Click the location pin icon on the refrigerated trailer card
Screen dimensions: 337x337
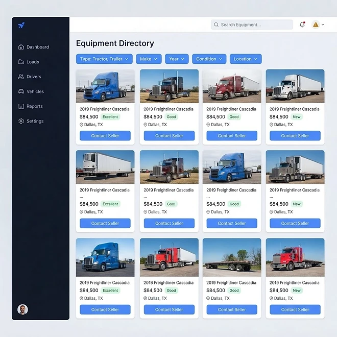81,212
